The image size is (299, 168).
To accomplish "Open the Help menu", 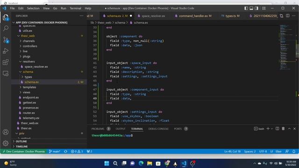I will tap(88, 8).
